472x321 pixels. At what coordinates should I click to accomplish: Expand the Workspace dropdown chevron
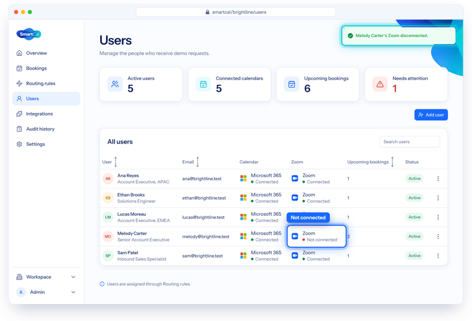click(73, 277)
